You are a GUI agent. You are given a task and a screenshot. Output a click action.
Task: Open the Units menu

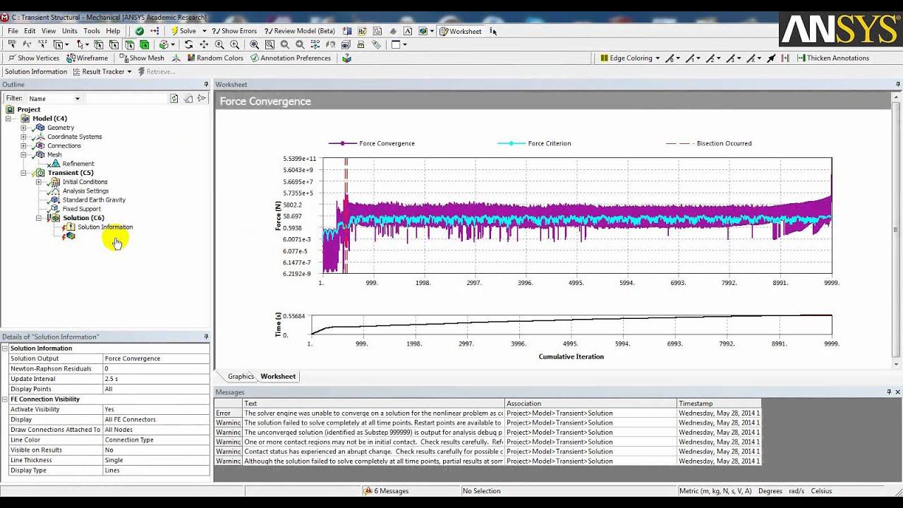69,31
